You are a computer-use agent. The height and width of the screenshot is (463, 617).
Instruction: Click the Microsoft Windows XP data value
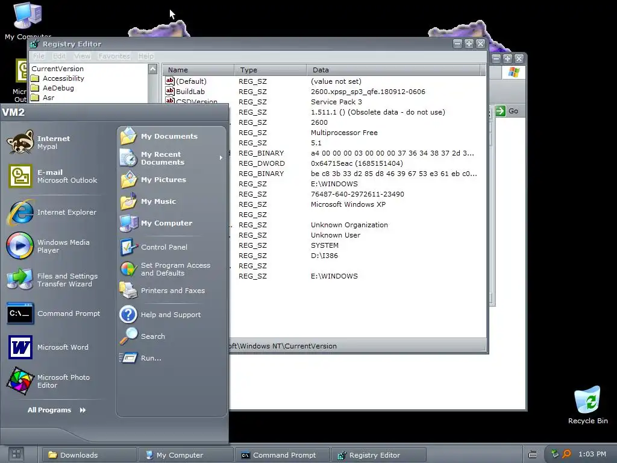[348, 204]
